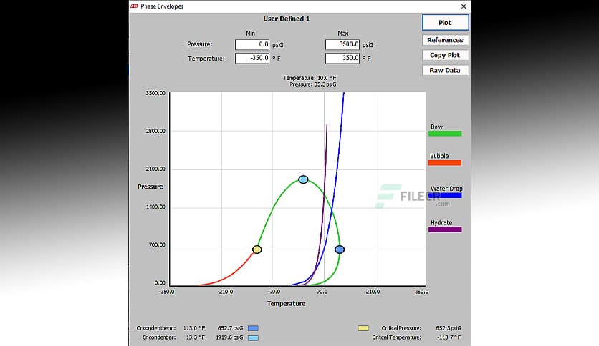Open the References button
Image resolution: width=599 pixels, height=346 pixels.
click(445, 40)
